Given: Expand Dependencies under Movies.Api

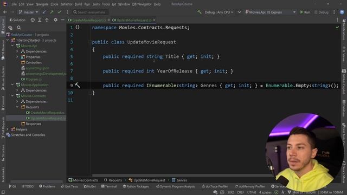Looking at the screenshot, I should pyautogui.click(x=17, y=51).
